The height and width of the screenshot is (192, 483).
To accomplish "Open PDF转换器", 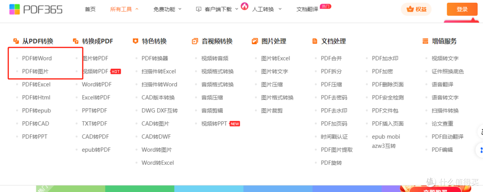I will click(155, 58).
